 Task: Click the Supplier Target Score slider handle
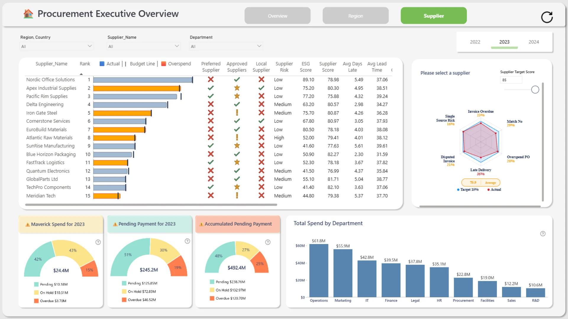click(535, 90)
